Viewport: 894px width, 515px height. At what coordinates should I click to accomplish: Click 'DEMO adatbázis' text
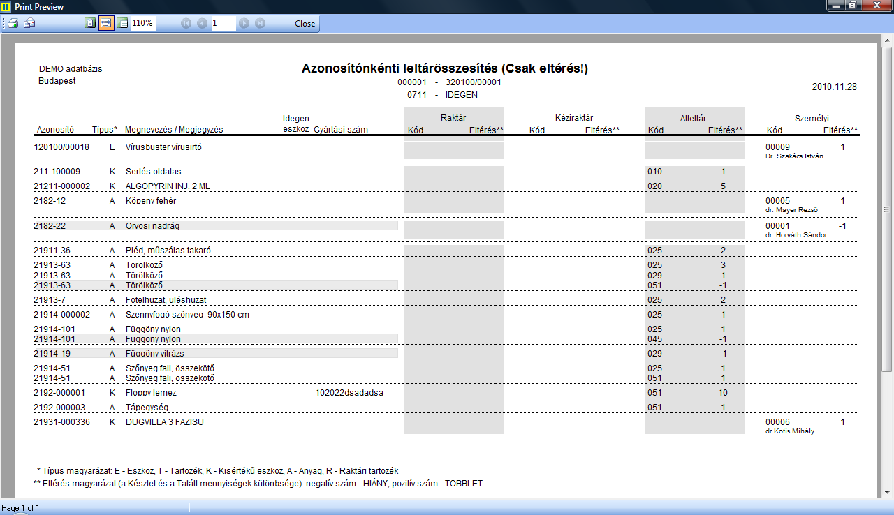tap(71, 69)
